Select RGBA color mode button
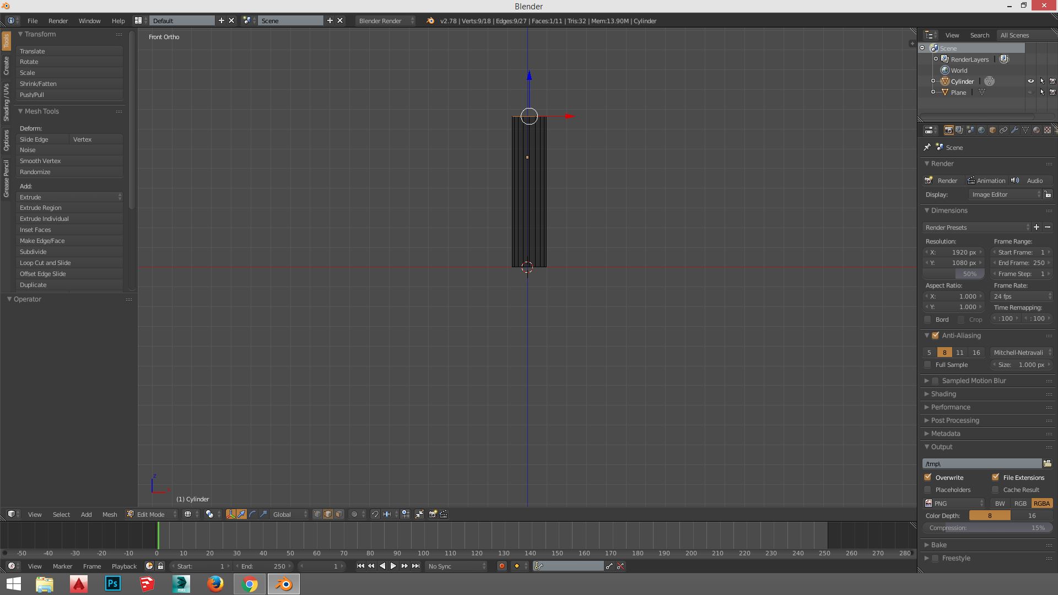The image size is (1058, 595). [x=1041, y=503]
